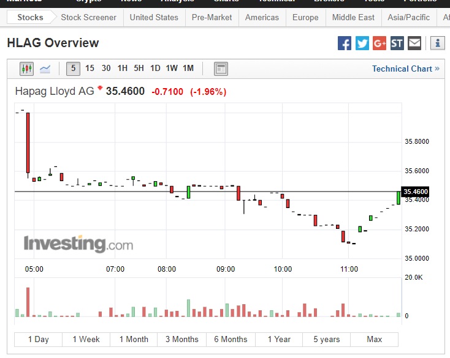Show 1 Day range
The width and height of the screenshot is (450, 358).
coord(38,340)
